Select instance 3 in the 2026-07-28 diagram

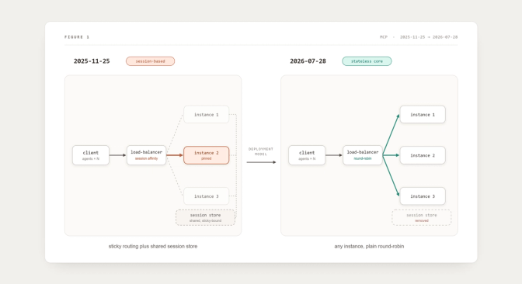pyautogui.click(x=423, y=196)
